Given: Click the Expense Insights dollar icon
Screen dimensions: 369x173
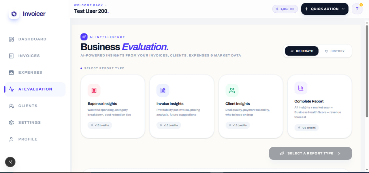Looking at the screenshot, I should pos(94,90).
